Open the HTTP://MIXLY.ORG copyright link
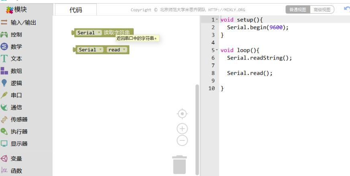Viewport: 350px width, 176px height. (x=226, y=10)
